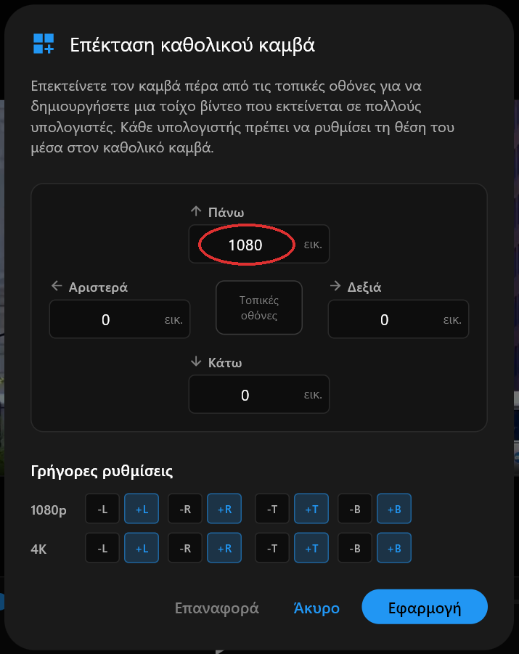Remove 1080p from right with -R
519x654 pixels.
pos(185,509)
